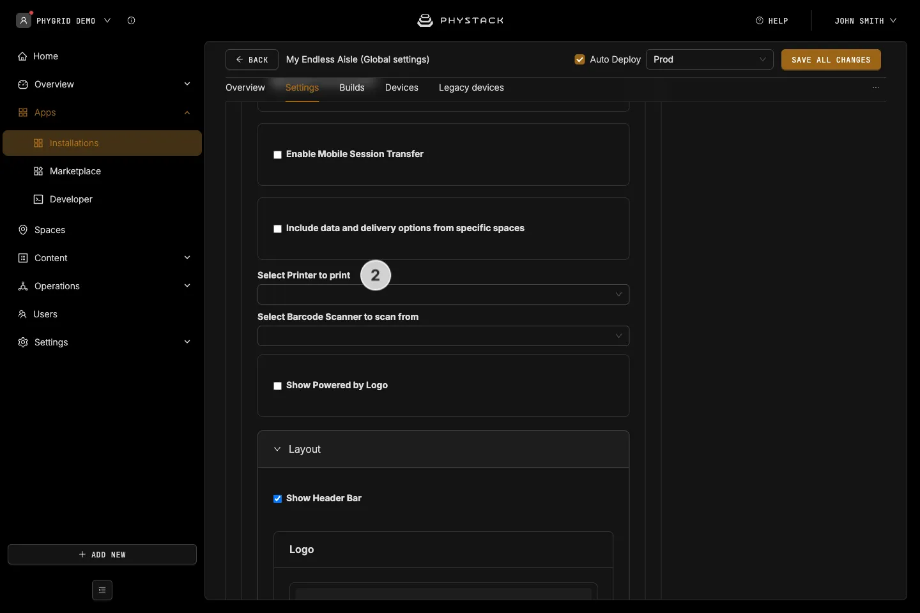Click the Home icon in sidebar
The width and height of the screenshot is (920, 613).
tap(22, 56)
